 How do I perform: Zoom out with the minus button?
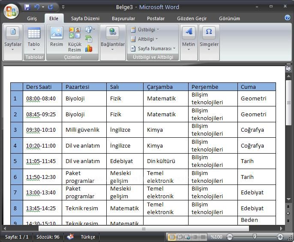tap(230, 237)
